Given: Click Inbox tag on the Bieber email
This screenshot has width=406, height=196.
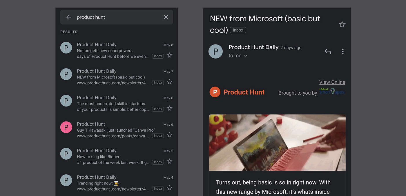Looking at the screenshot, I should click(158, 162).
